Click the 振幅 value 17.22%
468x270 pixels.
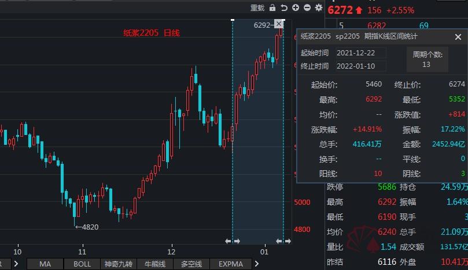453,129
